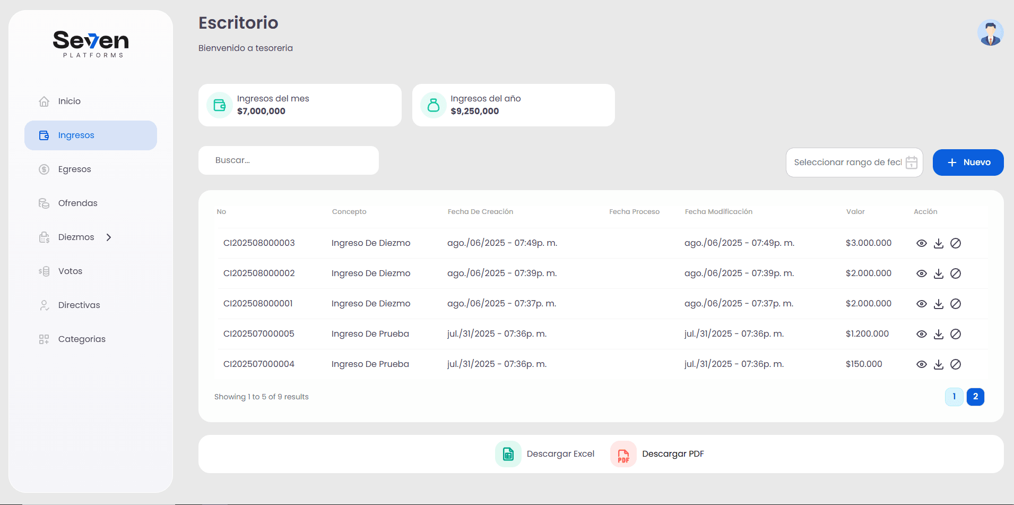Screen dimensions: 1014x505
Task: Download receipt for CI202508000001
Action: [939, 304]
